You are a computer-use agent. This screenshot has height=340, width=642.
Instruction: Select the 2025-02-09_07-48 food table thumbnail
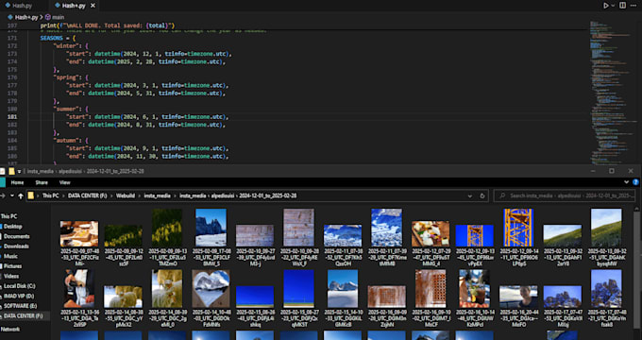79,234
